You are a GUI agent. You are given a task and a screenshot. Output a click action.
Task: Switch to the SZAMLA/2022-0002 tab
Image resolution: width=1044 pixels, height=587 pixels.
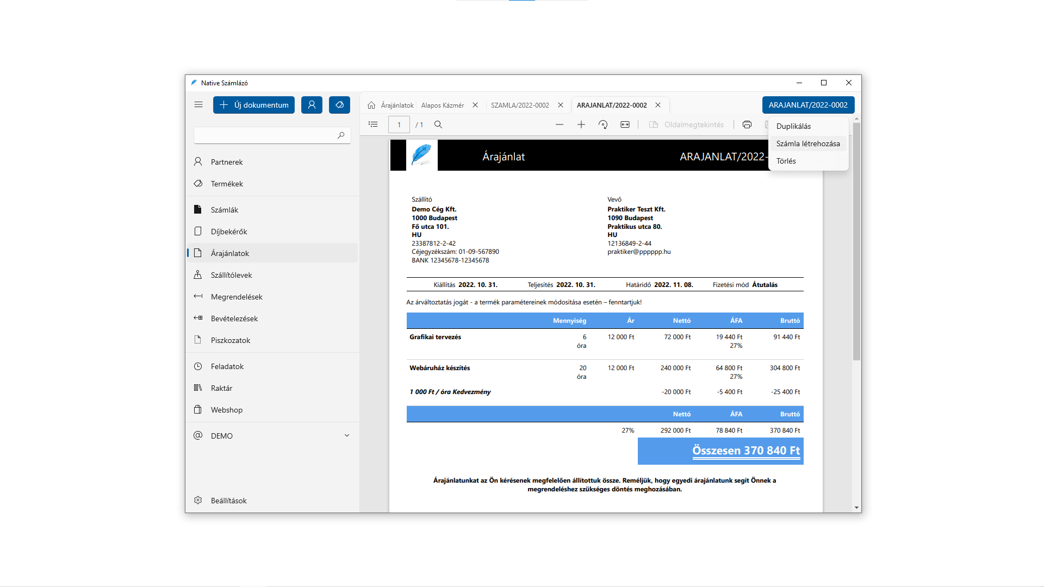point(520,105)
